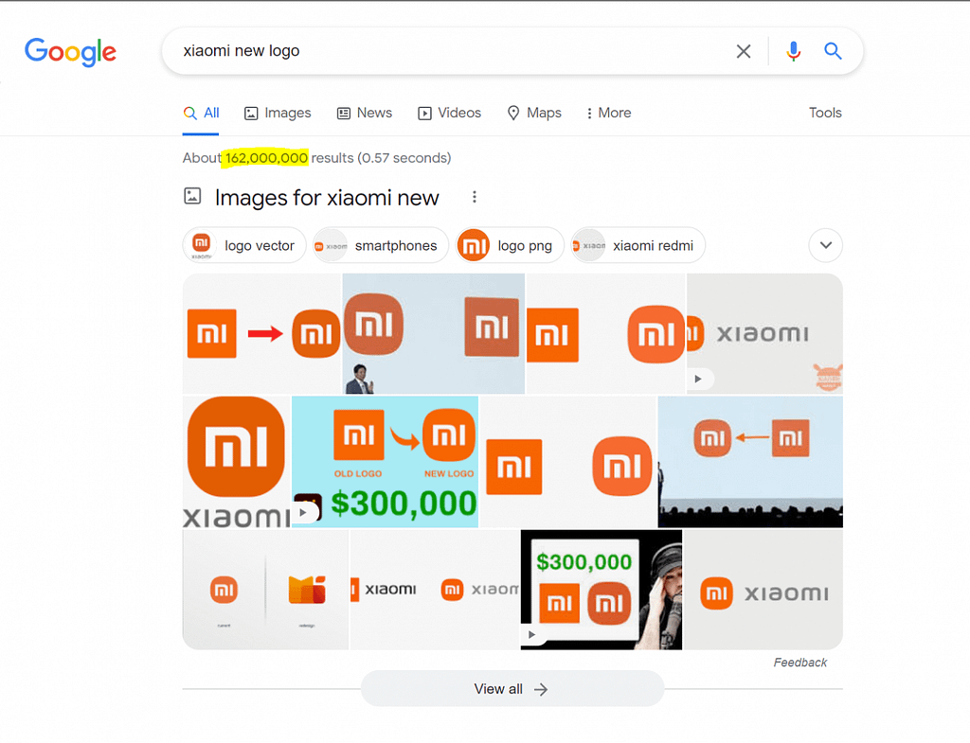
Task: Go to the Videos tab
Action: point(449,114)
